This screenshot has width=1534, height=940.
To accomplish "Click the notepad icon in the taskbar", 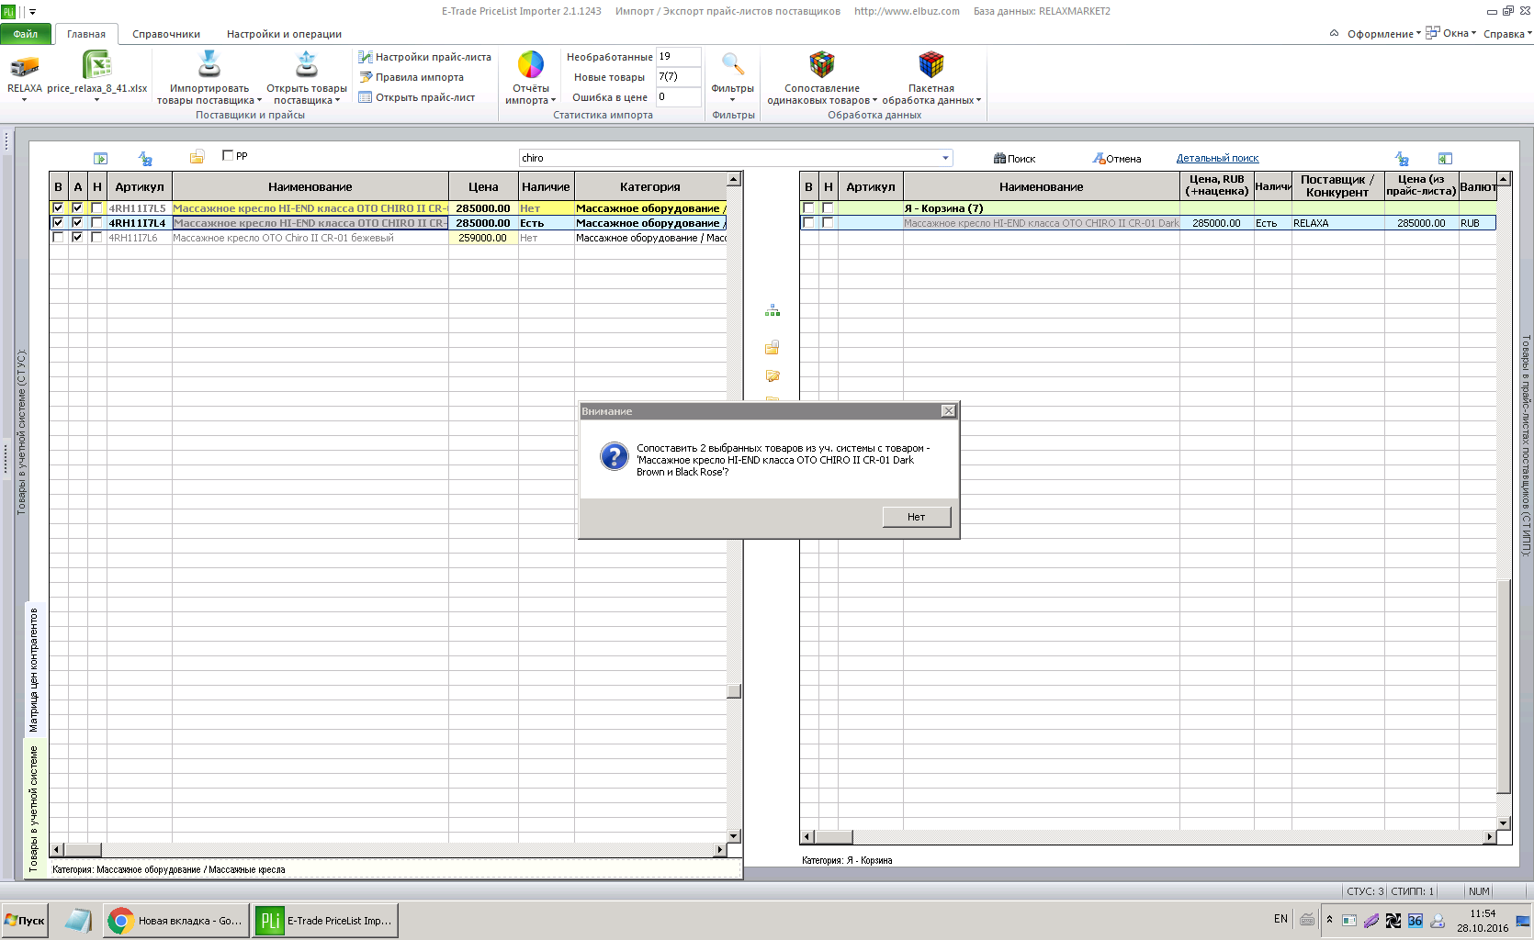I will pos(79,920).
